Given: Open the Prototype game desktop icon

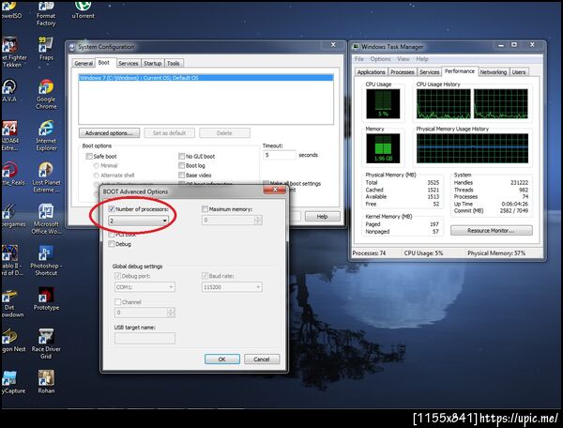Looking at the screenshot, I should coord(46,298).
